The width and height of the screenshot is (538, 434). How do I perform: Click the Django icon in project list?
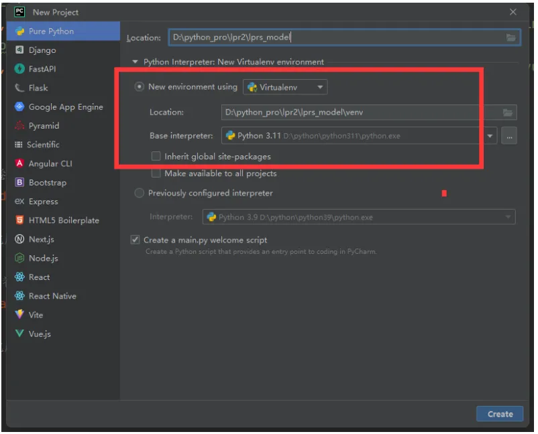pos(19,50)
